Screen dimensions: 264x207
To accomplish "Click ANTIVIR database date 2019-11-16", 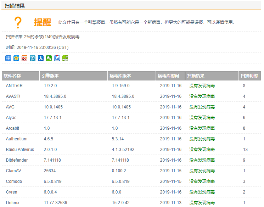I will [171, 86].
